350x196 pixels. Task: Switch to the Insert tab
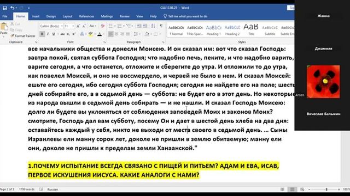pyautogui.click(x=36, y=16)
